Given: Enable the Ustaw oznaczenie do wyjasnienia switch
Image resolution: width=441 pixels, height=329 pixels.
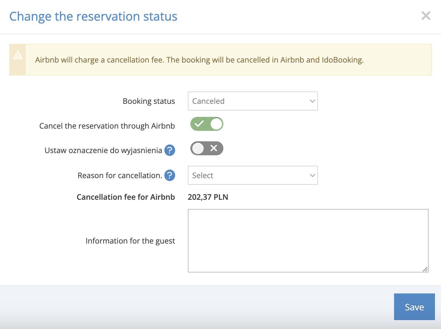Looking at the screenshot, I should pyautogui.click(x=207, y=148).
